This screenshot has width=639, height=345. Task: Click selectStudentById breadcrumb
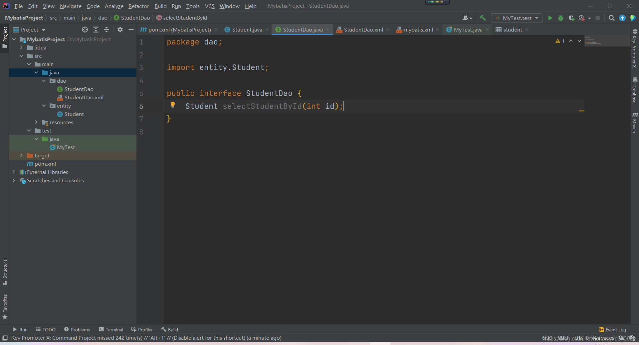click(185, 18)
